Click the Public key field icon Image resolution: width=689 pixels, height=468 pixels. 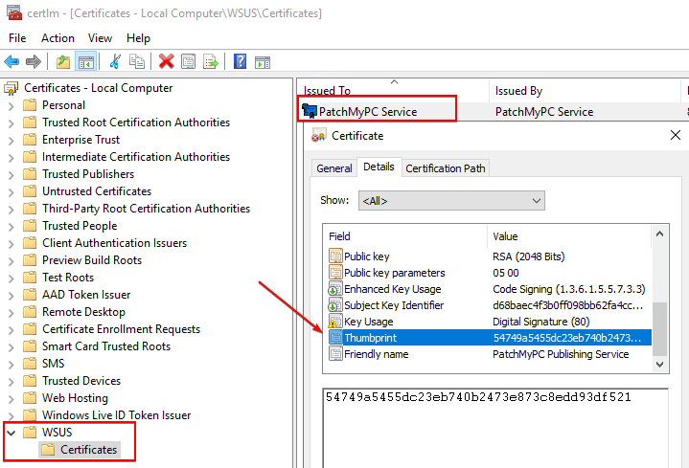coord(335,256)
